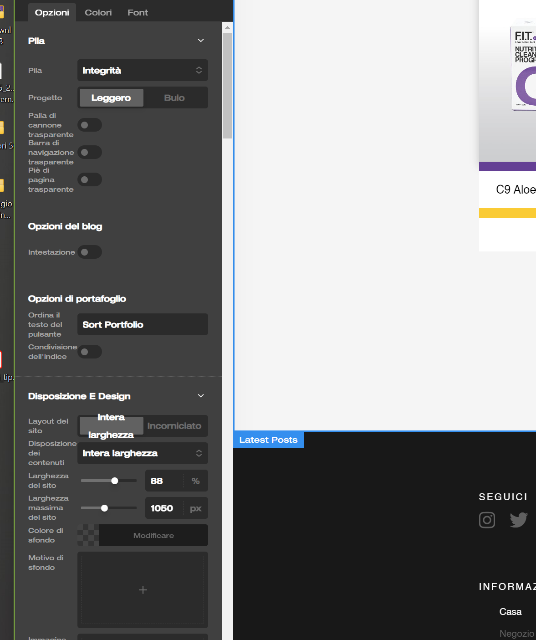Click the plus icon in Motivo di sfondo
Screen dimensions: 536x640
(x=143, y=590)
